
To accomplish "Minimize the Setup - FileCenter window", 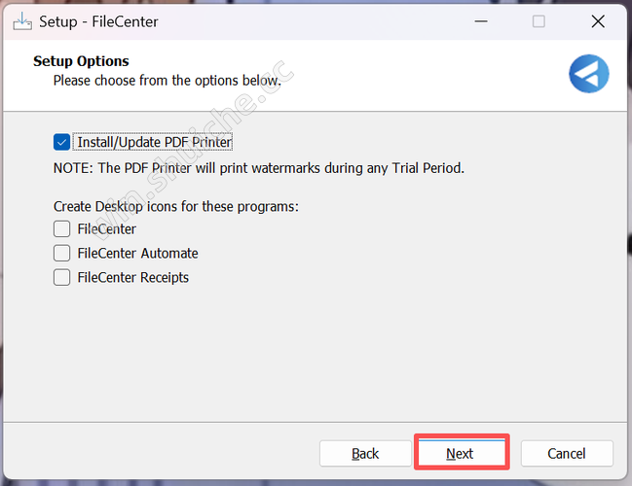I will [478, 21].
